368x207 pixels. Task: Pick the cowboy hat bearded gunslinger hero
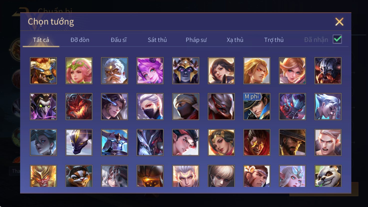(292, 142)
